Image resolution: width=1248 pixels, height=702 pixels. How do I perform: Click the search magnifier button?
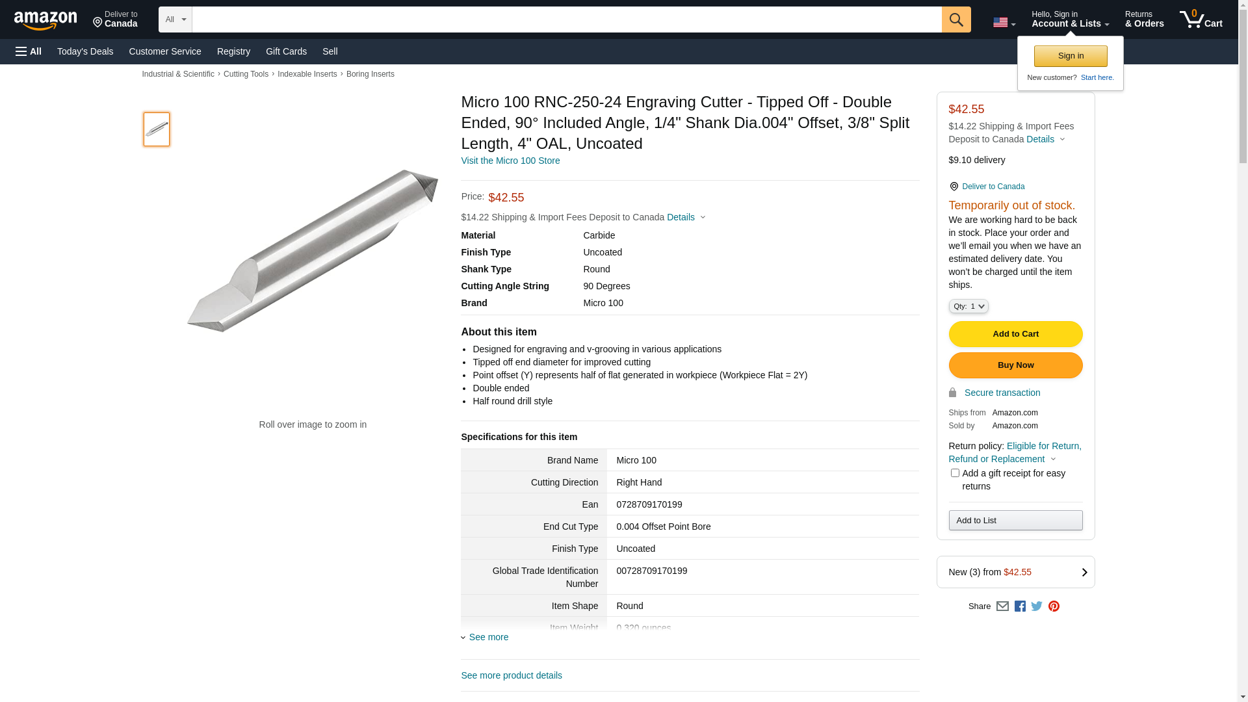pyautogui.click(x=956, y=19)
